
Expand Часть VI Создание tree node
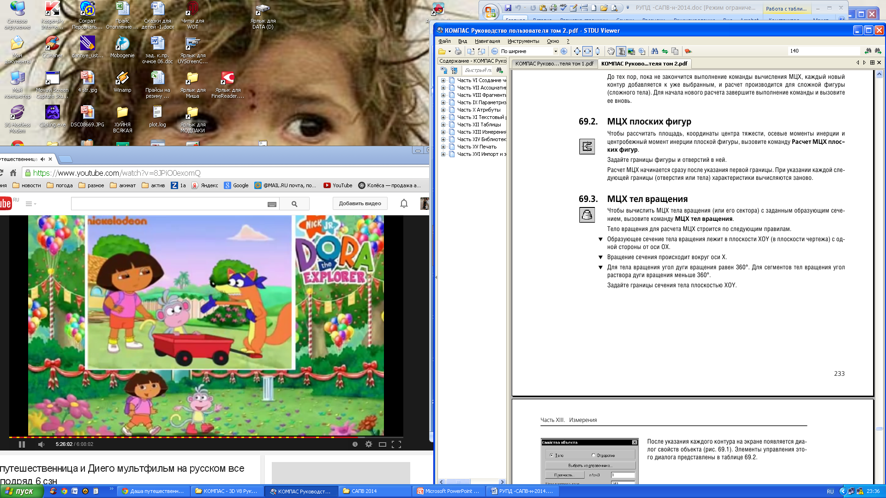click(443, 80)
